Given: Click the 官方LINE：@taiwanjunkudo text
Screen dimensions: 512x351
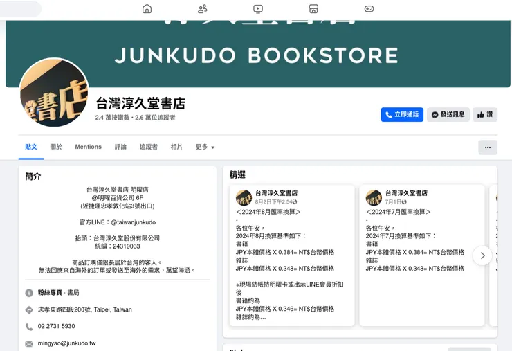Looking at the screenshot, I should [118, 222].
